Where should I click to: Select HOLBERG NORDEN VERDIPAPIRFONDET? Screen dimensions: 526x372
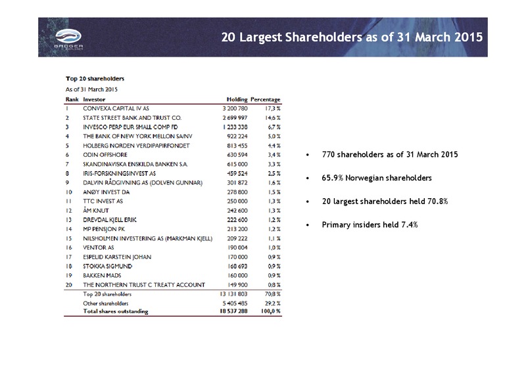coord(137,146)
